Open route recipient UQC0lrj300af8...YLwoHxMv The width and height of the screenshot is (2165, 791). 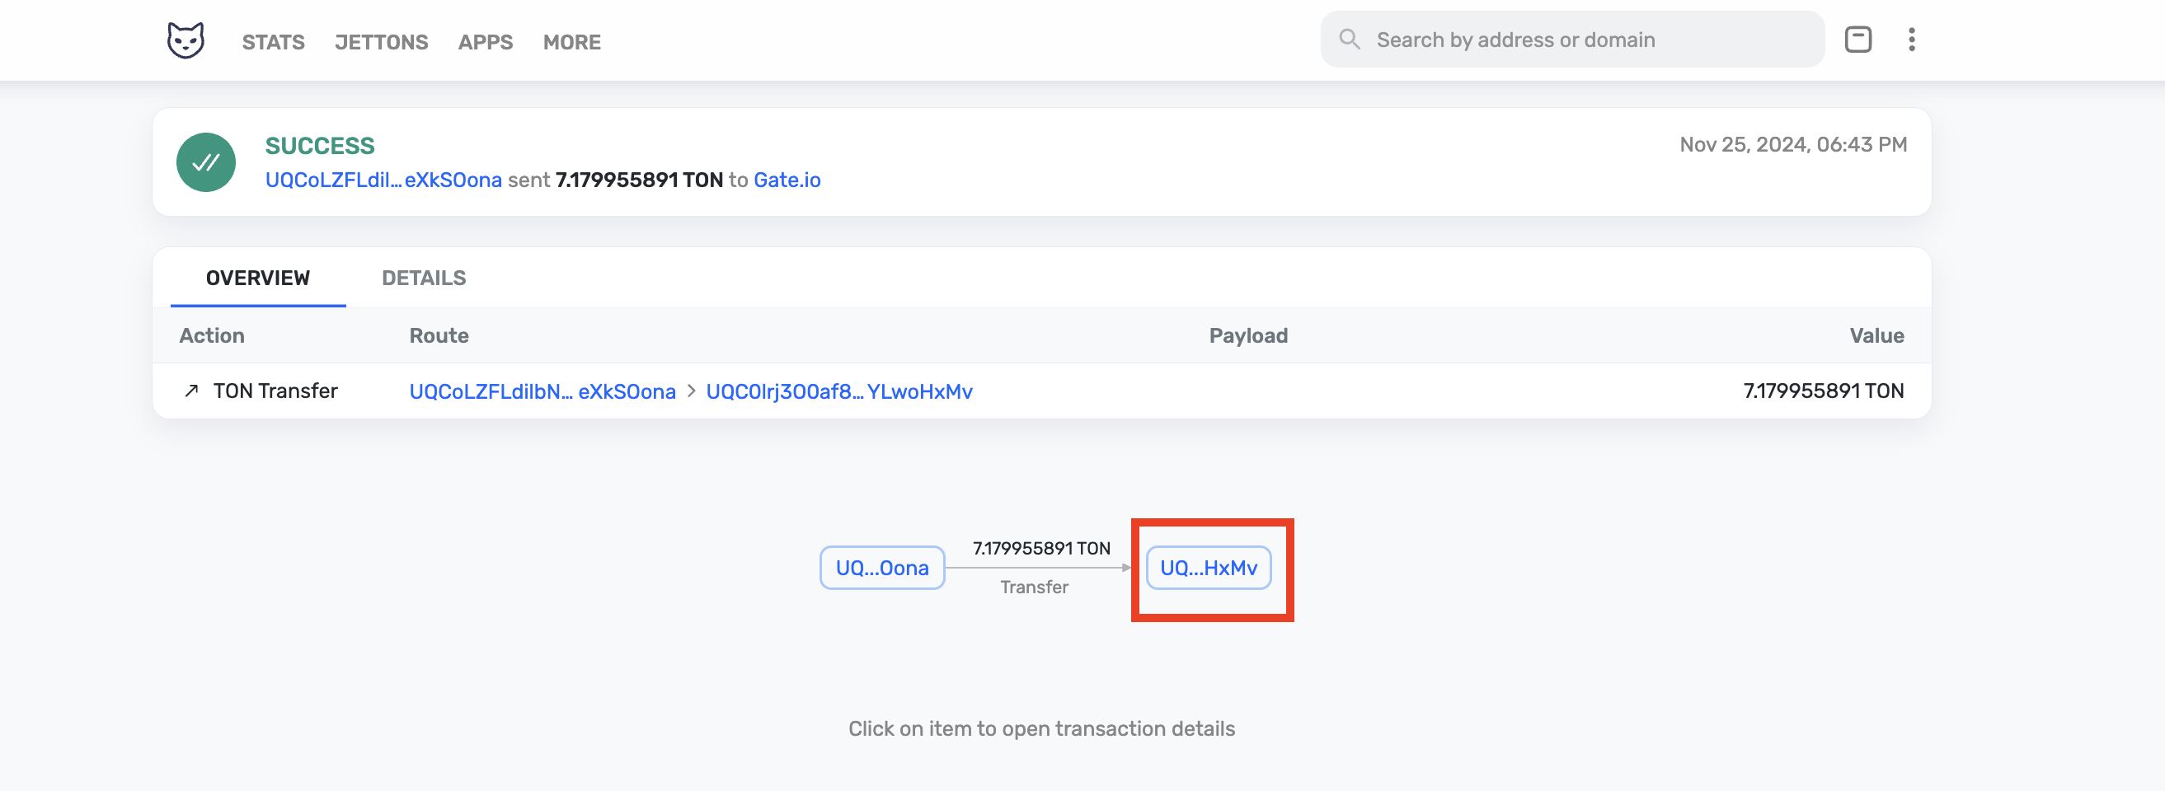click(838, 391)
